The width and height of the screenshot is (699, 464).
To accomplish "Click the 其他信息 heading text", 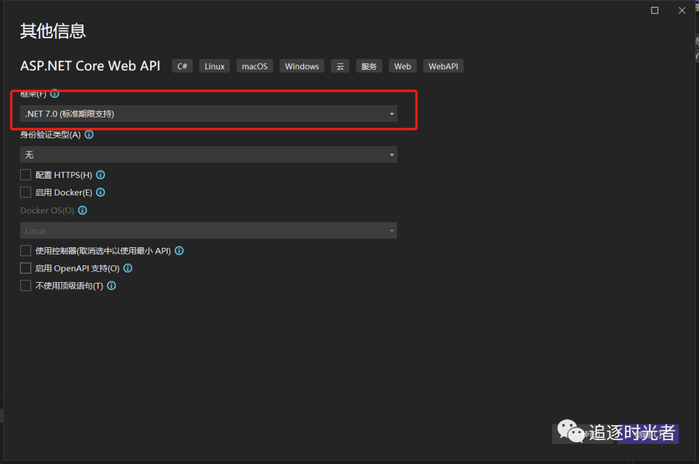I will point(52,31).
